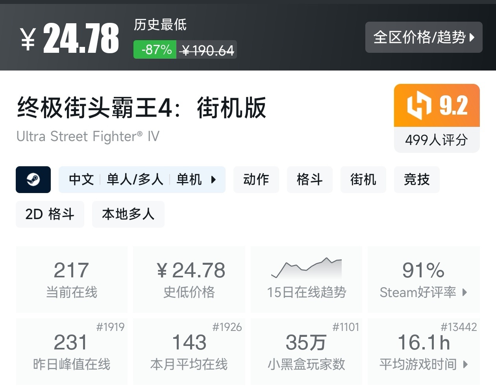Click the #13442 rank label

[x=459, y=327]
